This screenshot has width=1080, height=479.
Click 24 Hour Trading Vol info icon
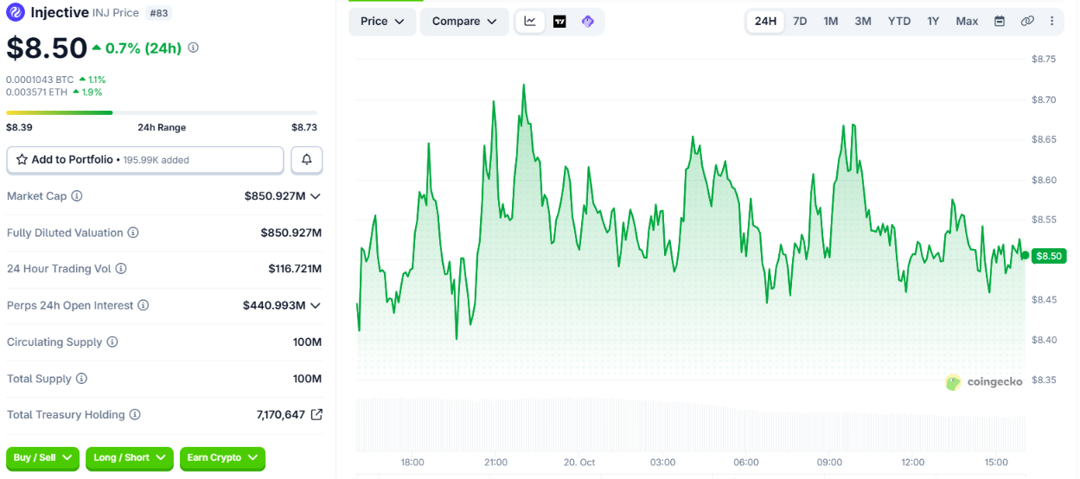pyautogui.click(x=121, y=269)
